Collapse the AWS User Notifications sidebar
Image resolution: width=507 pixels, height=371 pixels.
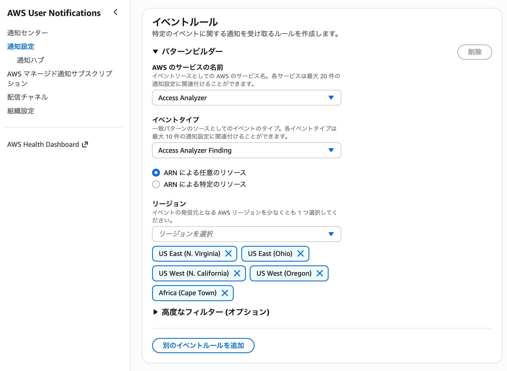point(115,12)
